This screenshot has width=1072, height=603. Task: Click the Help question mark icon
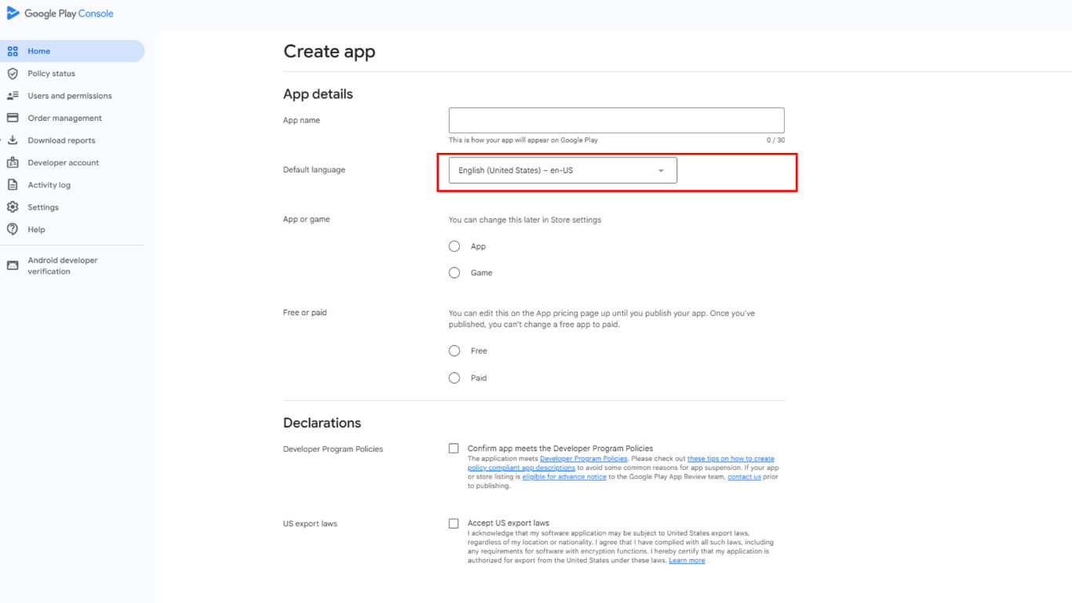[13, 230]
